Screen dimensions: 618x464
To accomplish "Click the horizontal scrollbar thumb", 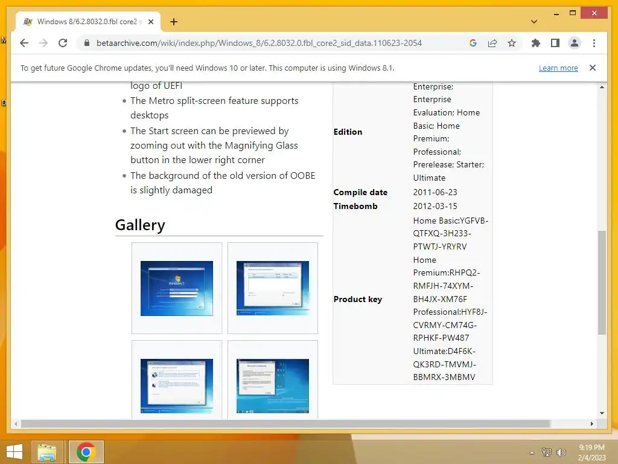I will [285, 424].
